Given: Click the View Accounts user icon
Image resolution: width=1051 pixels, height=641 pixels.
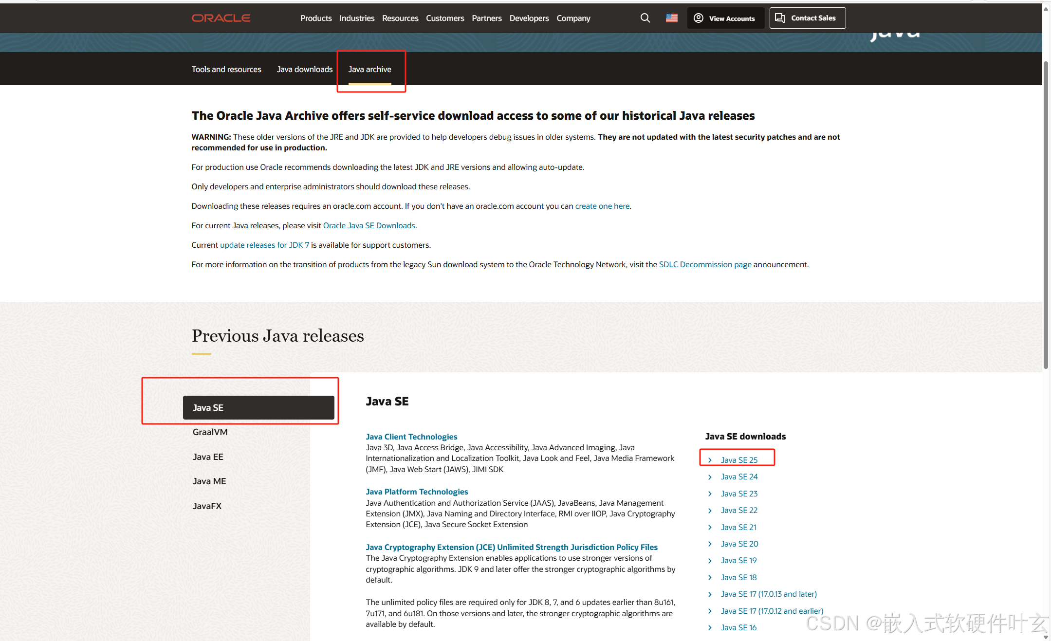Looking at the screenshot, I should 698,18.
